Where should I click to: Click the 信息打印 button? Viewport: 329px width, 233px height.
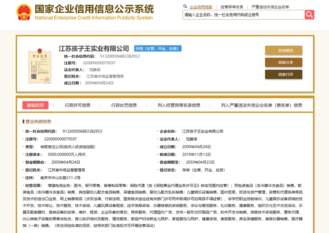tap(283, 74)
